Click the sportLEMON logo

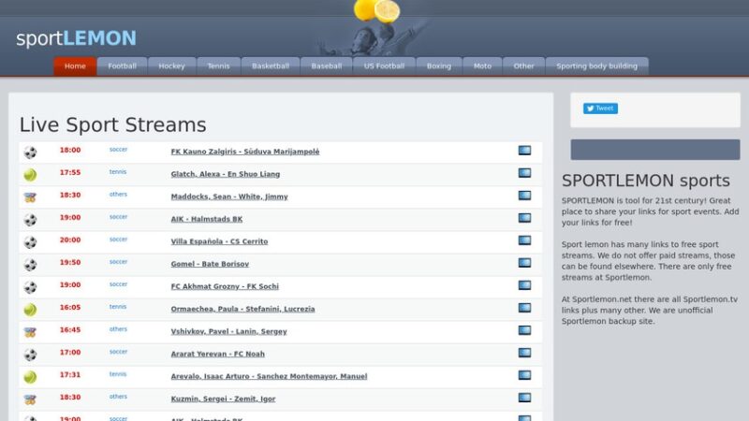(77, 38)
